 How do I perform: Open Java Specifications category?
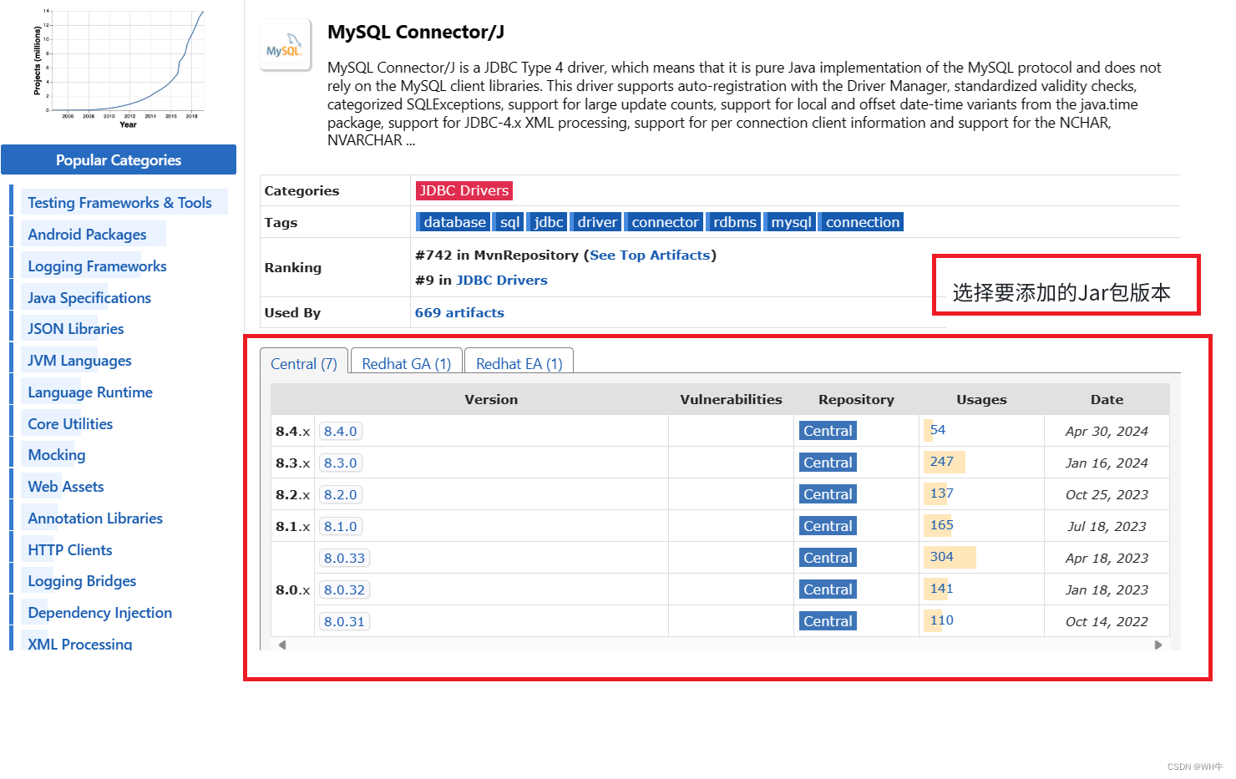[89, 298]
